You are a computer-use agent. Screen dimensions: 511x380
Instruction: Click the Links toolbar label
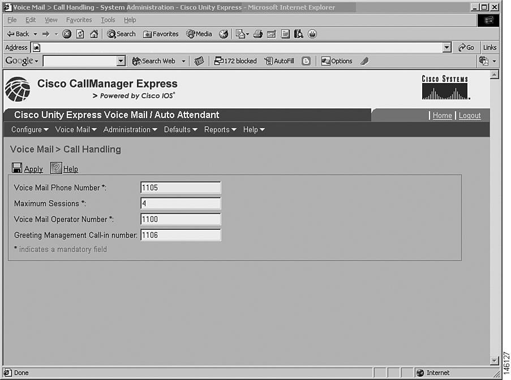coord(490,47)
